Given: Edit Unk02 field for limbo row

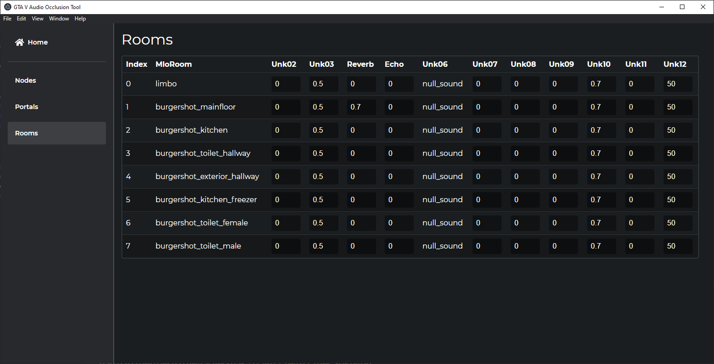Looking at the screenshot, I should coord(286,84).
